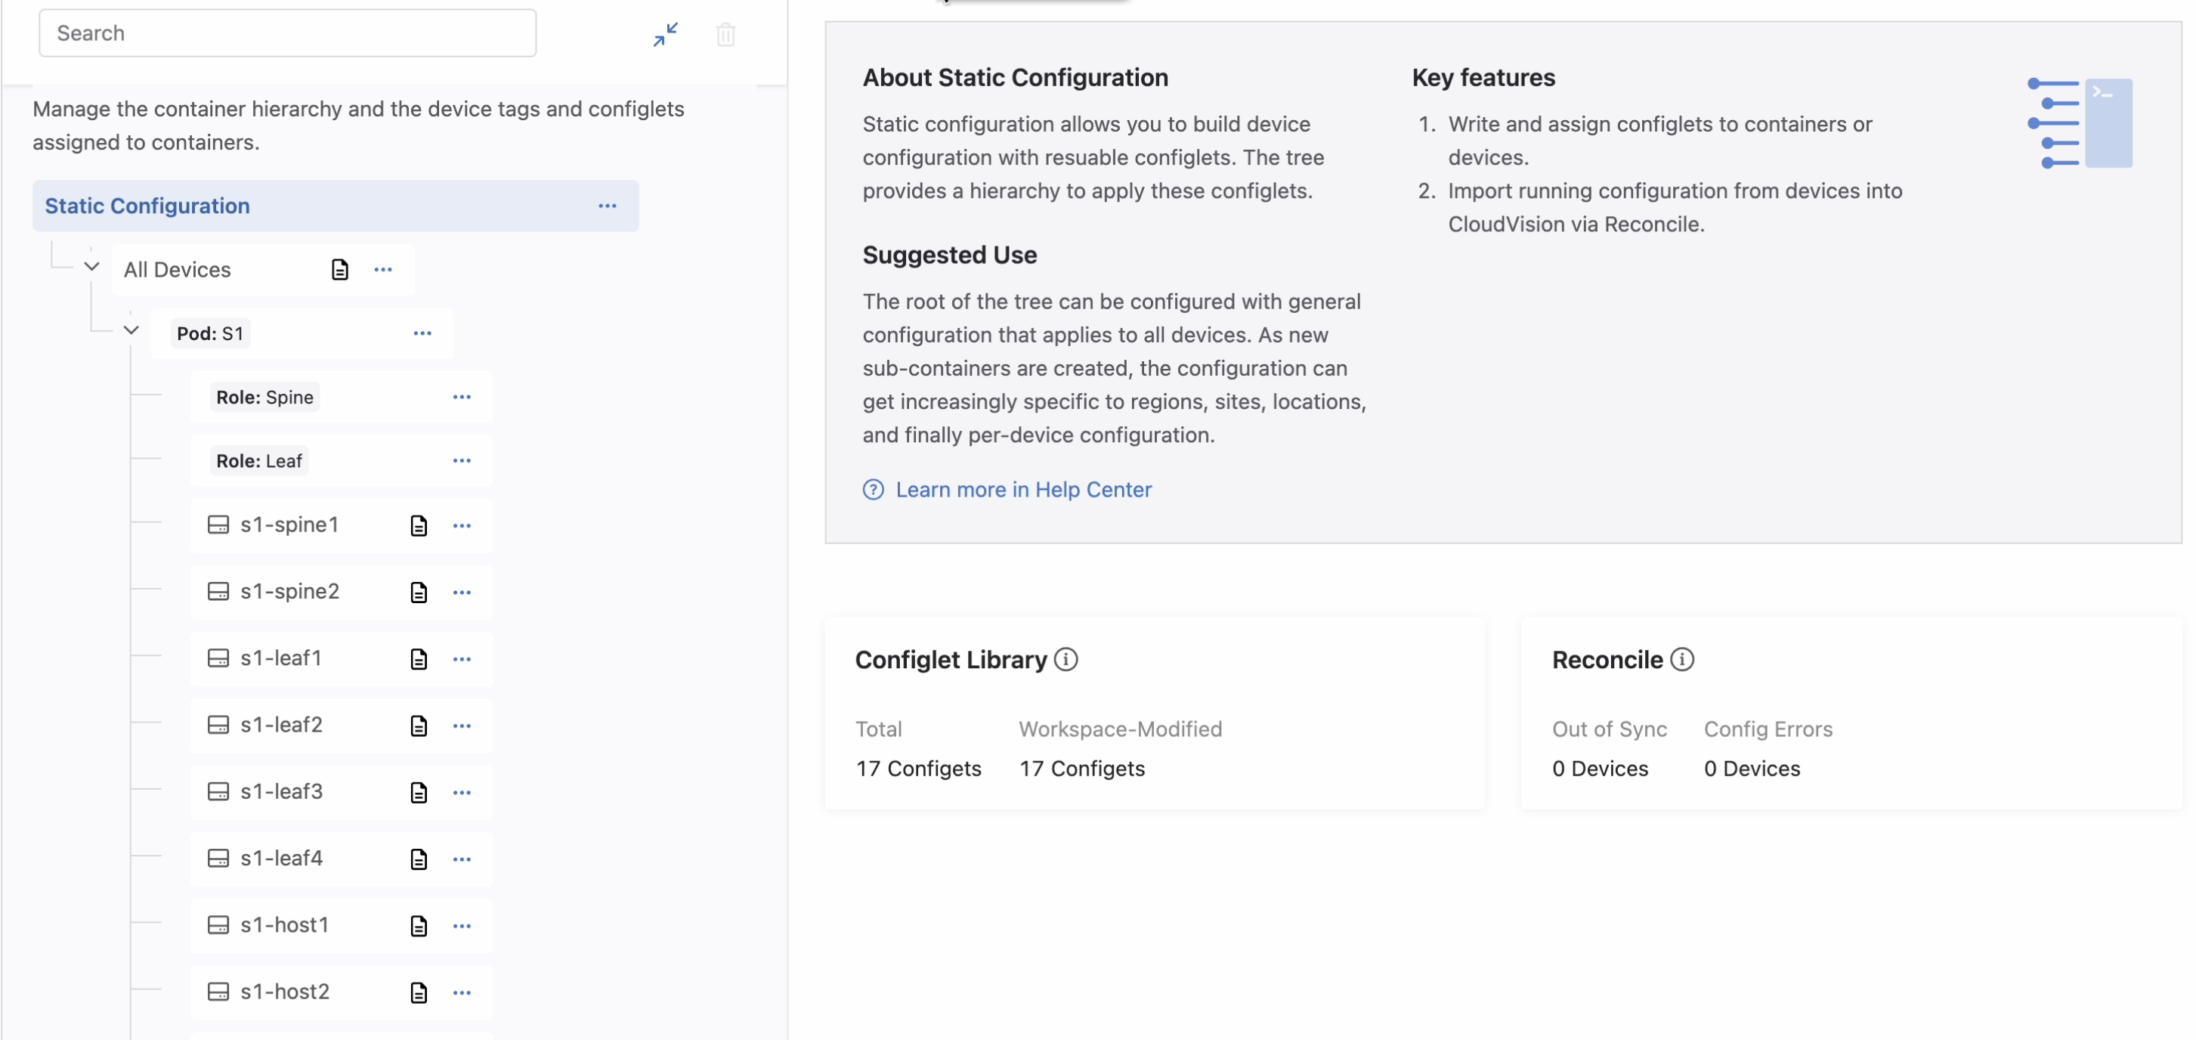Open three-dot menu for s1-leaf4
Screen dimensions: 2196x1040
[x=461, y=859]
